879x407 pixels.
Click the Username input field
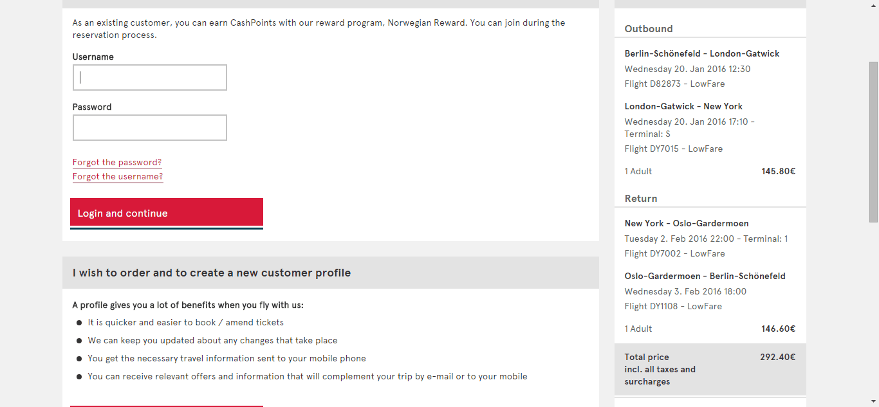(x=149, y=77)
